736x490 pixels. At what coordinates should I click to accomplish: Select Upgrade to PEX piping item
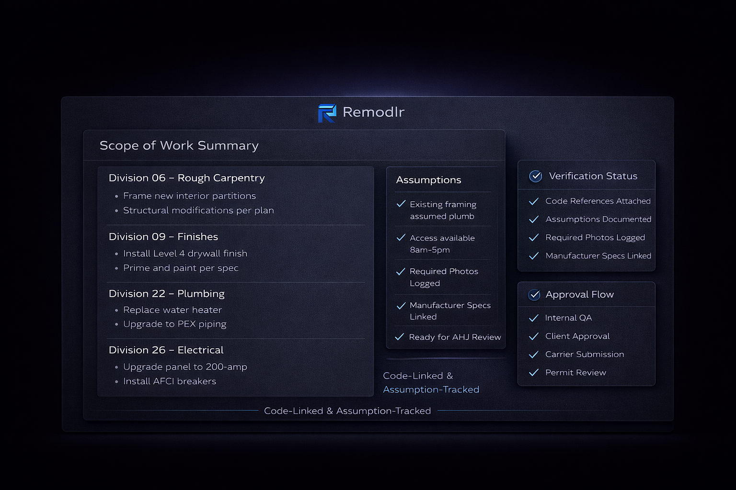coord(174,324)
